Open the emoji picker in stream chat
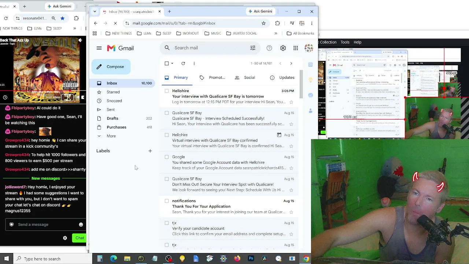Screen dimensions: 469x264 pyautogui.click(x=81, y=224)
